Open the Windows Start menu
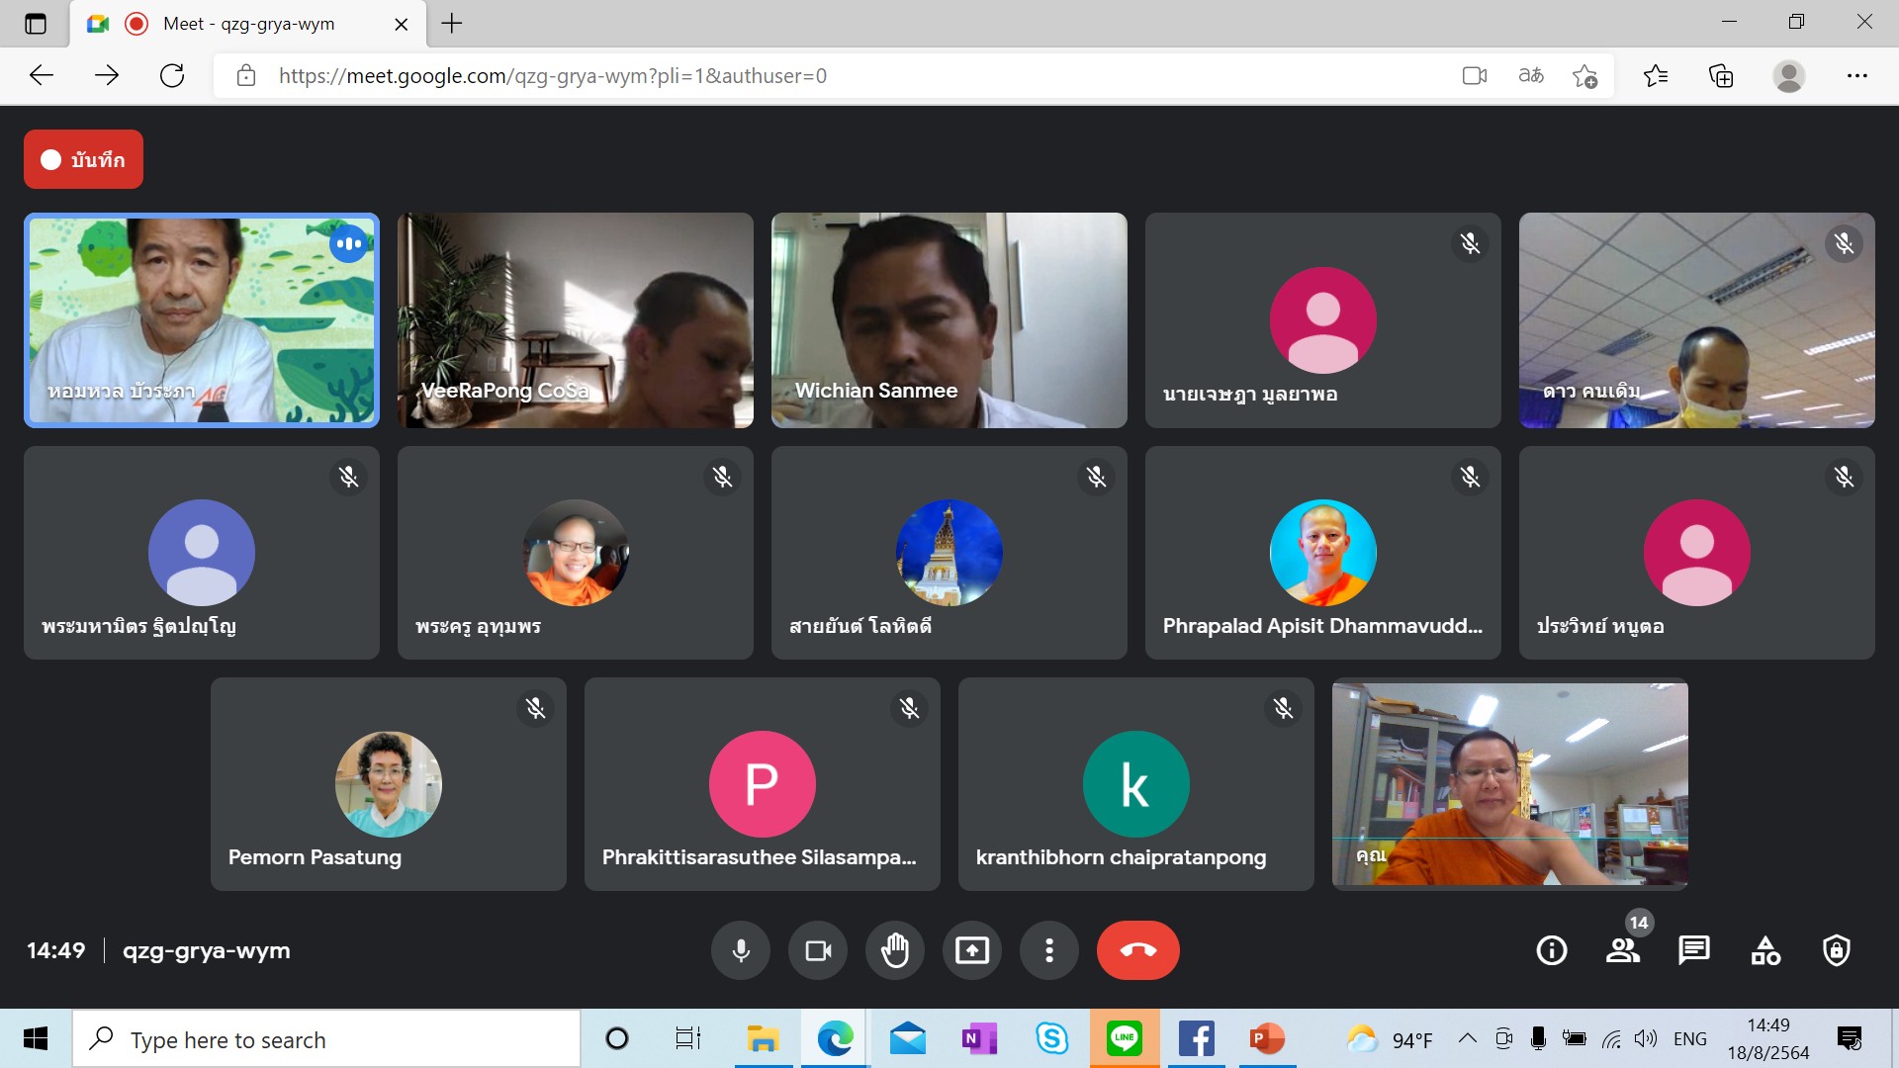The image size is (1899, 1068). (x=36, y=1038)
